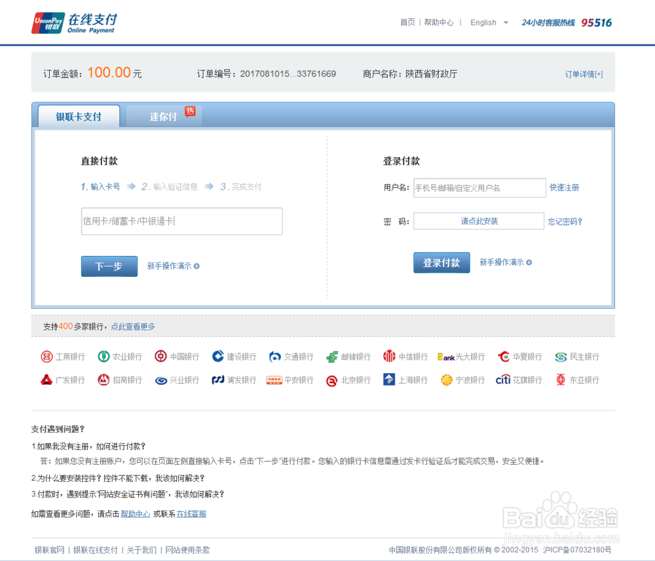Select the 浦发银行 bank icon
The image size is (655, 561).
217,380
